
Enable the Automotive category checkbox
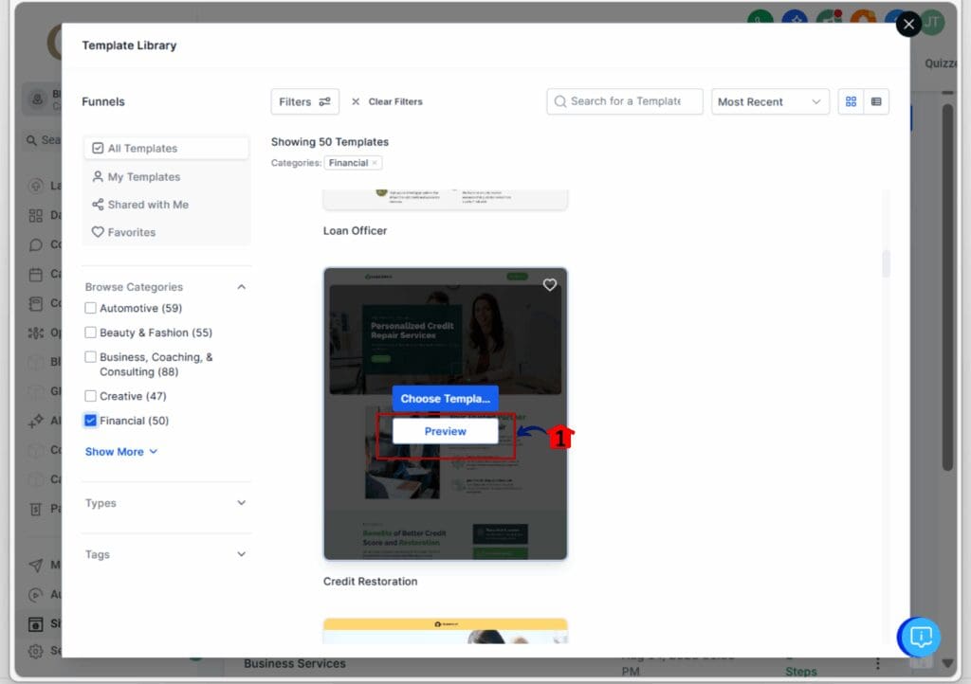91,308
